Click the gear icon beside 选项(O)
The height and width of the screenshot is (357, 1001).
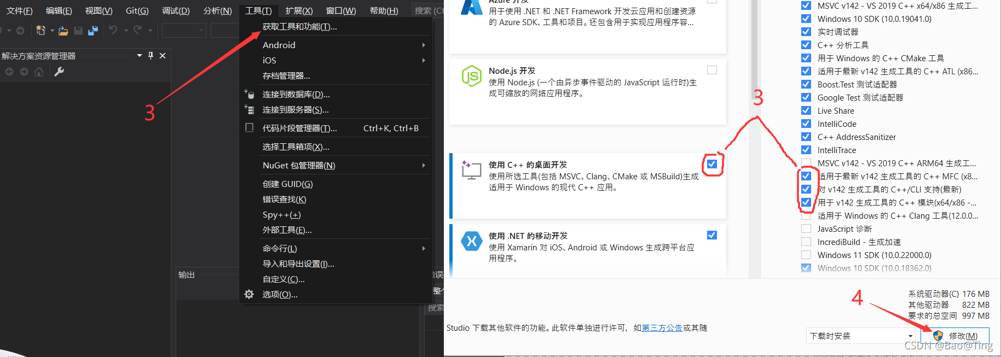(249, 294)
